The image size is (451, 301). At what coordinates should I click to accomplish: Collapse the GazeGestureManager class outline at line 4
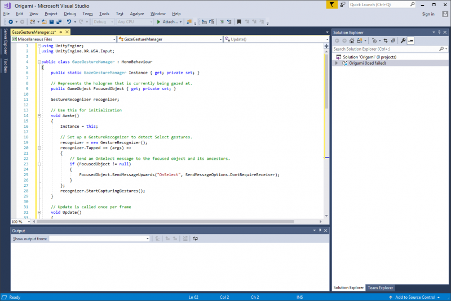(39, 62)
